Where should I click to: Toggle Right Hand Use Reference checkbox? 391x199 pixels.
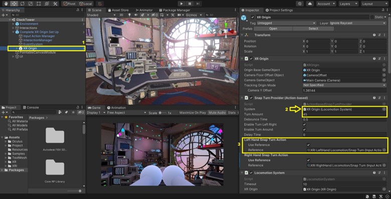308,160
